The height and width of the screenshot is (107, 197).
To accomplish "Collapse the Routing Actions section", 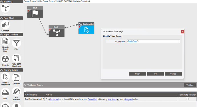I will (1, 70).
